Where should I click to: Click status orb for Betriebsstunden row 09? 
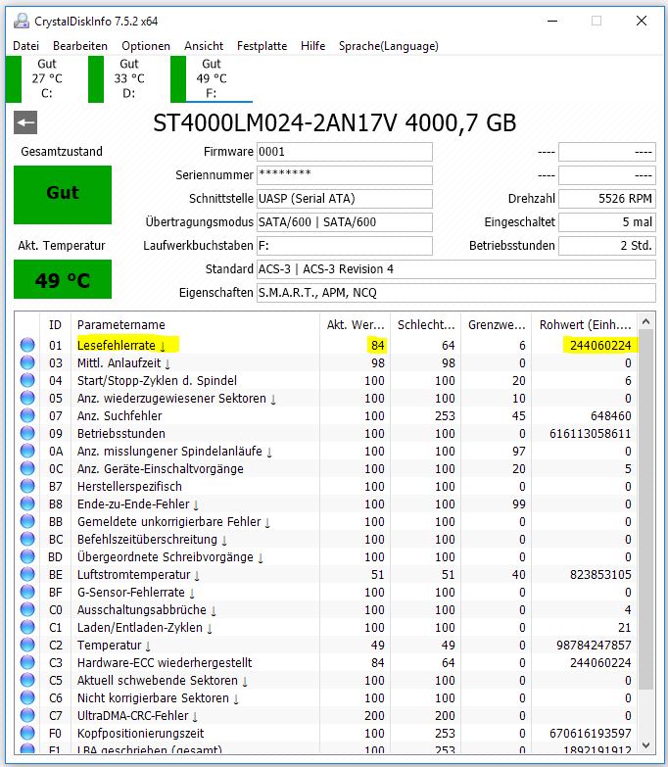[27, 433]
